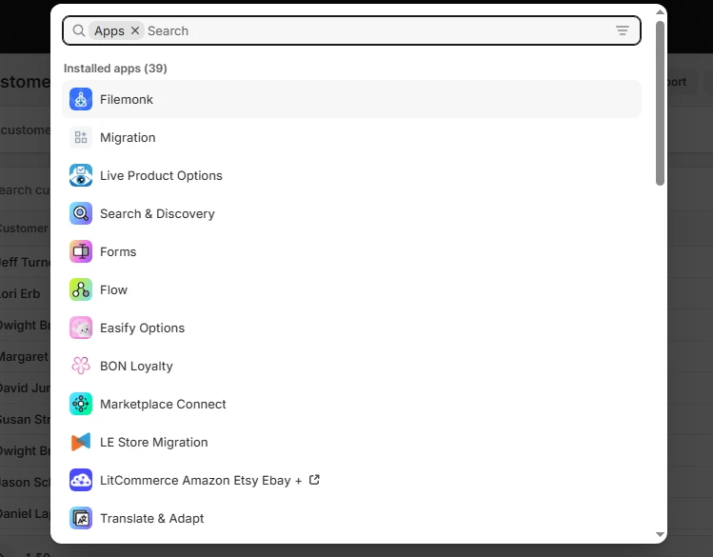
Task: Click external link icon beside LitCommerce
Action: [x=314, y=480]
